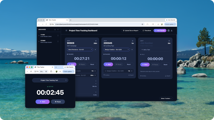Open the Select Trackers dropdown
Screen dimensions: 214x120
tap(166, 99)
